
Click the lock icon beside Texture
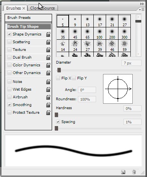click(48, 50)
